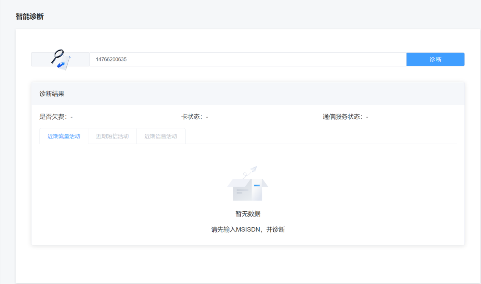Click the dash value beside 是否欠费

pos(71,117)
